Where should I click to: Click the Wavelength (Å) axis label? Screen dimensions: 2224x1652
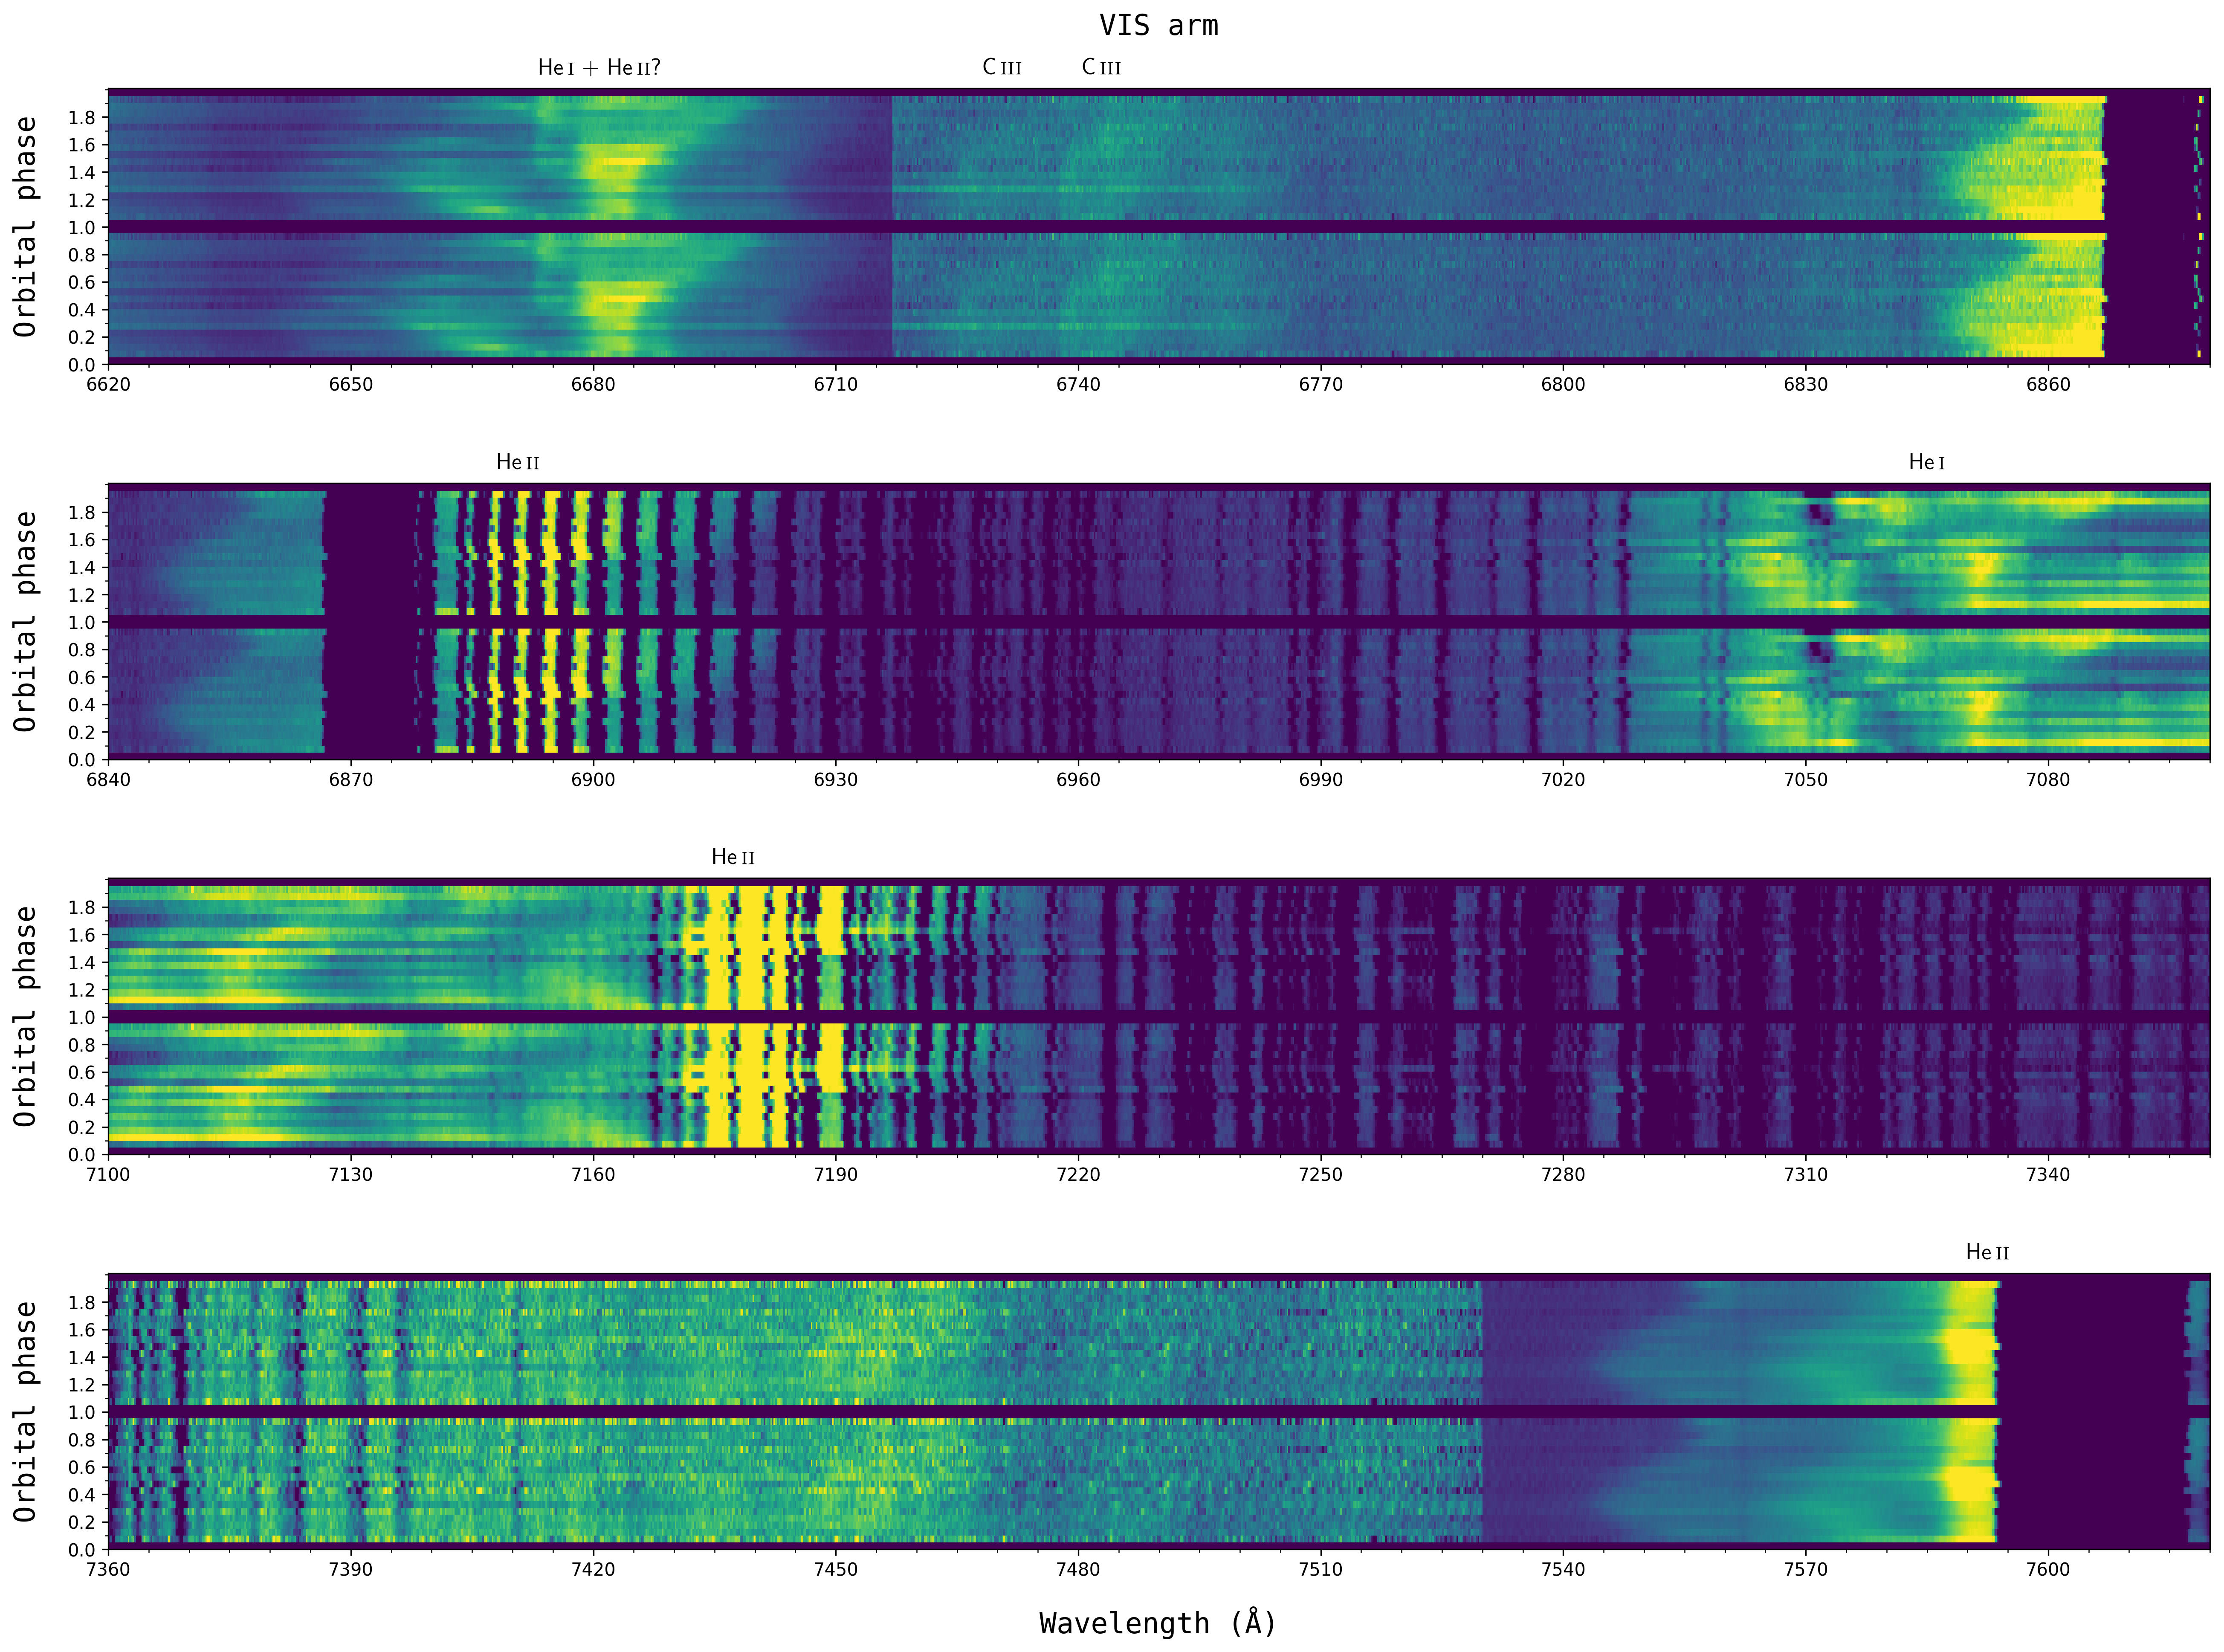(x=1158, y=1623)
